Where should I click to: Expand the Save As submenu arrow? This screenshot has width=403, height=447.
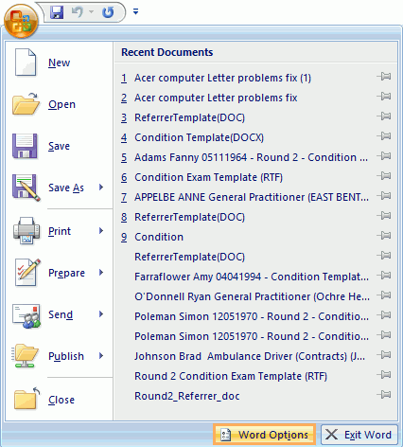[101, 188]
